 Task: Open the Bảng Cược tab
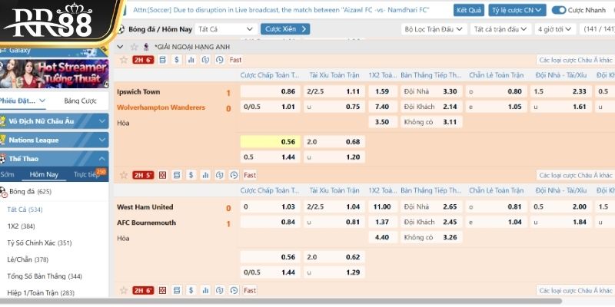[x=80, y=101]
